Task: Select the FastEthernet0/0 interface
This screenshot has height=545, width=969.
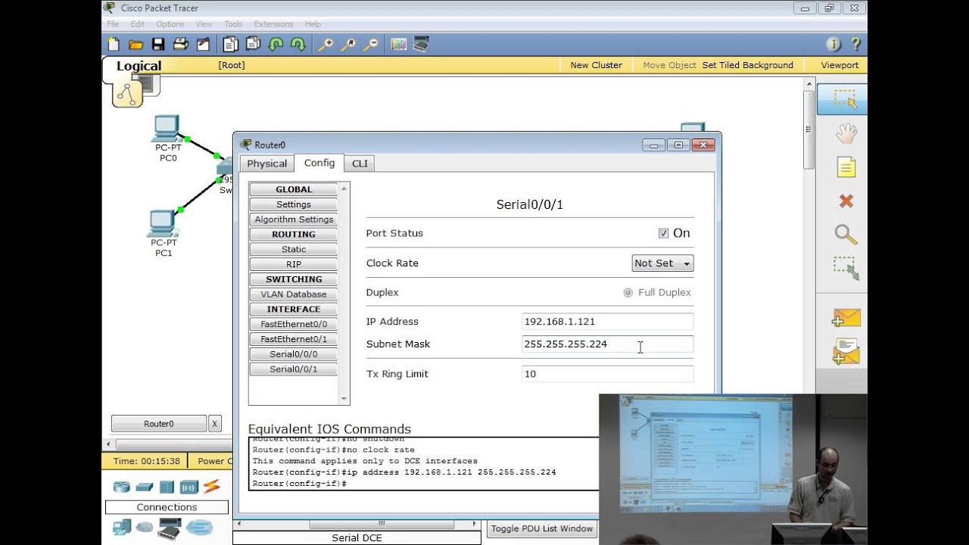Action: [x=294, y=324]
